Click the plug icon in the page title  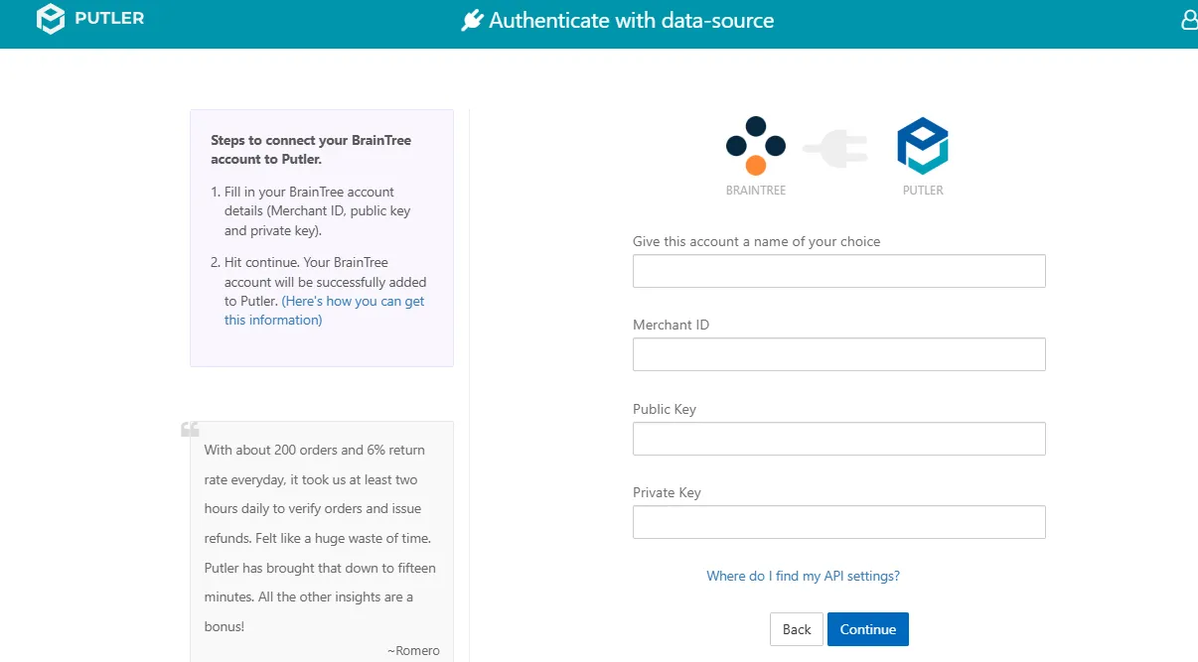pos(472,21)
